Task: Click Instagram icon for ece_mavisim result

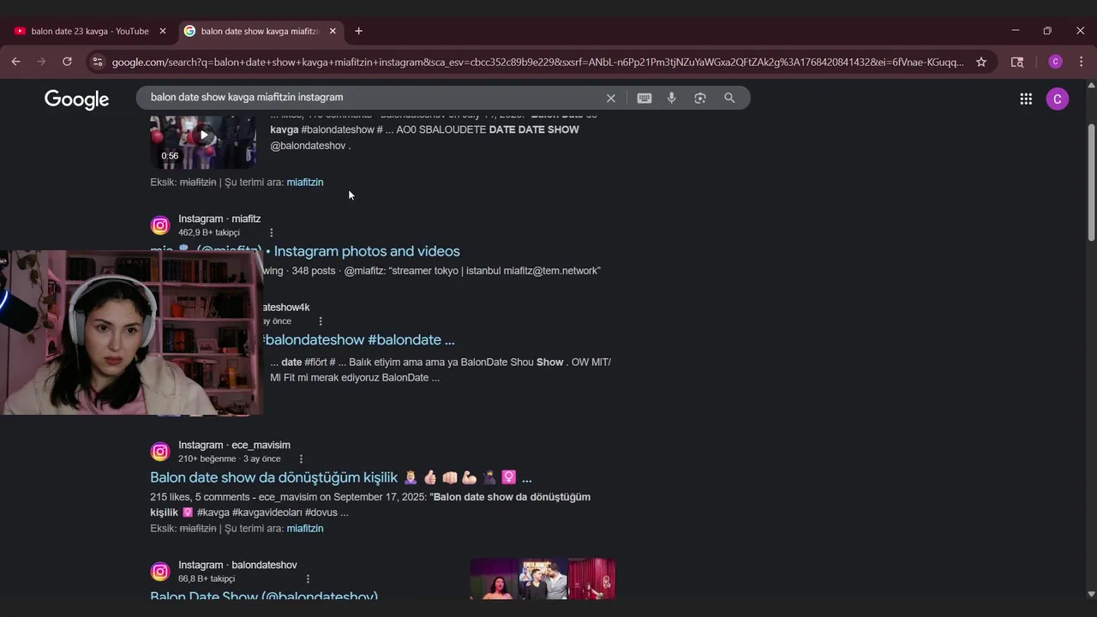Action: (x=160, y=452)
